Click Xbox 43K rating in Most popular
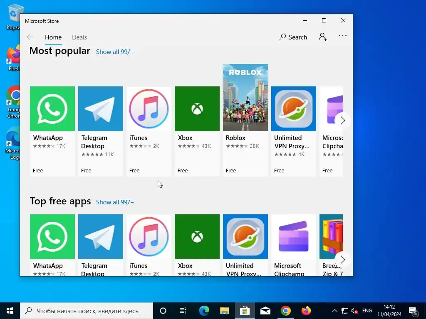This screenshot has width=426, height=319. click(194, 146)
